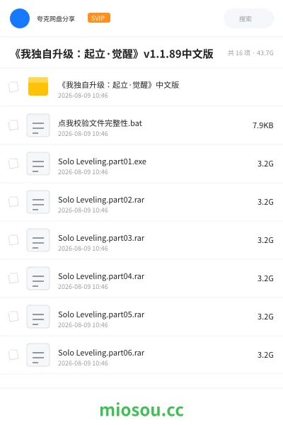
Task: Click file icon of Solo Leveling.part06.rar
Action: (x=38, y=355)
